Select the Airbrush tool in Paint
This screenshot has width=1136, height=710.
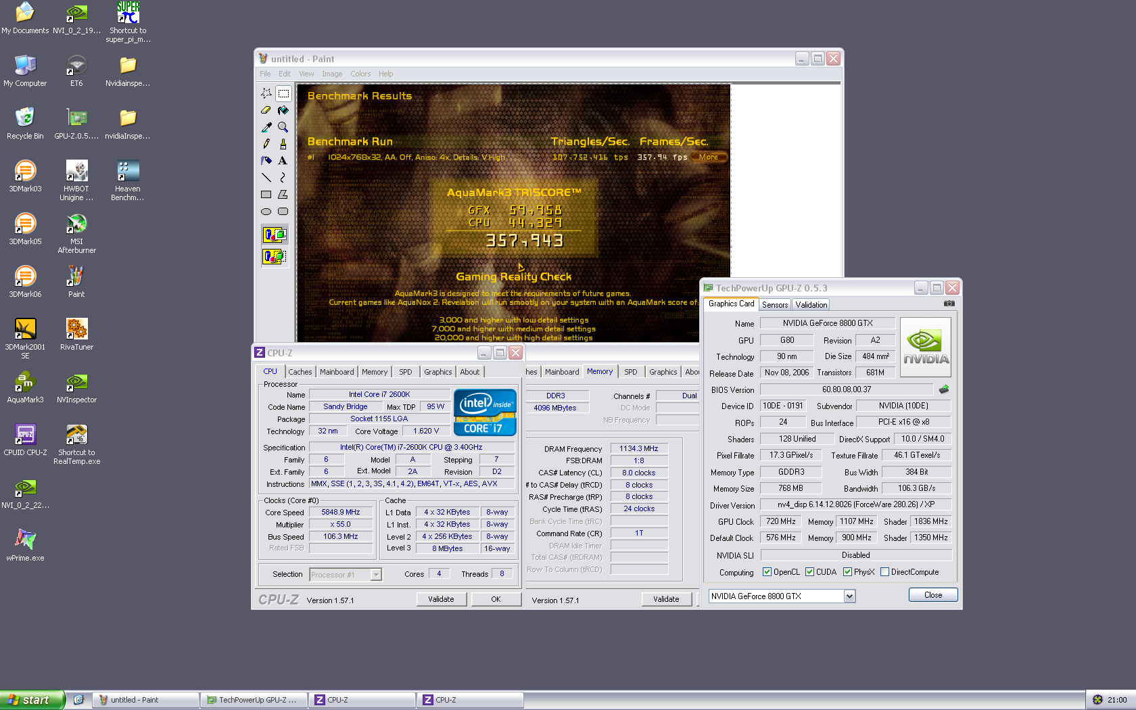(266, 161)
